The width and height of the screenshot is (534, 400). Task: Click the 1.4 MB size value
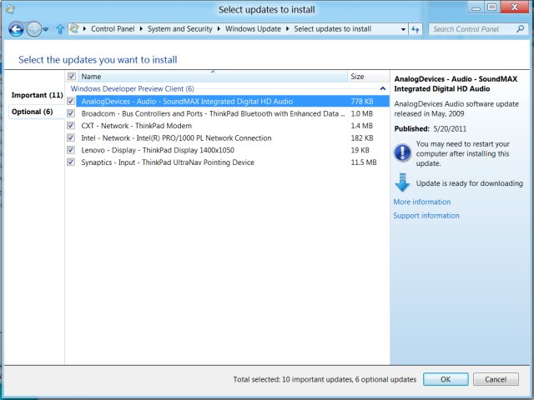pos(361,126)
